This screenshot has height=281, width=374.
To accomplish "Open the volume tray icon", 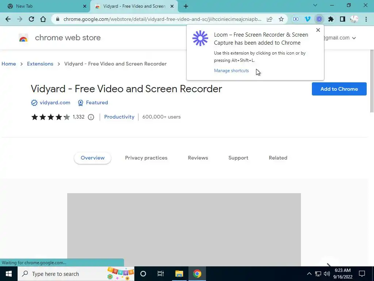I will [327, 274].
